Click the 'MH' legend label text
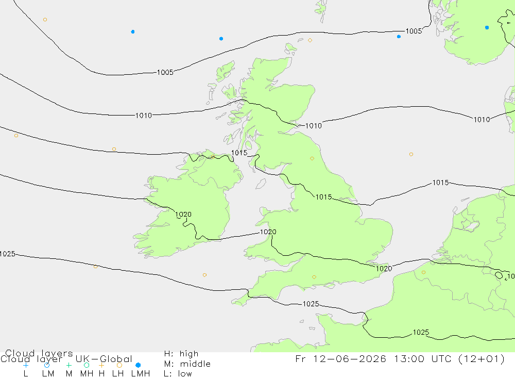The width and height of the screenshot is (515, 378). coord(87,374)
